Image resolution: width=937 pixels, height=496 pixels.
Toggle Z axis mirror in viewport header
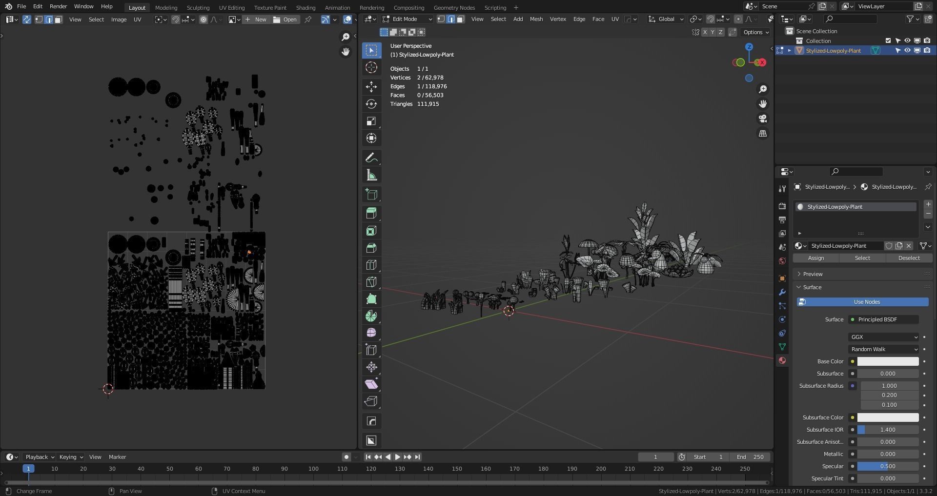(720, 32)
